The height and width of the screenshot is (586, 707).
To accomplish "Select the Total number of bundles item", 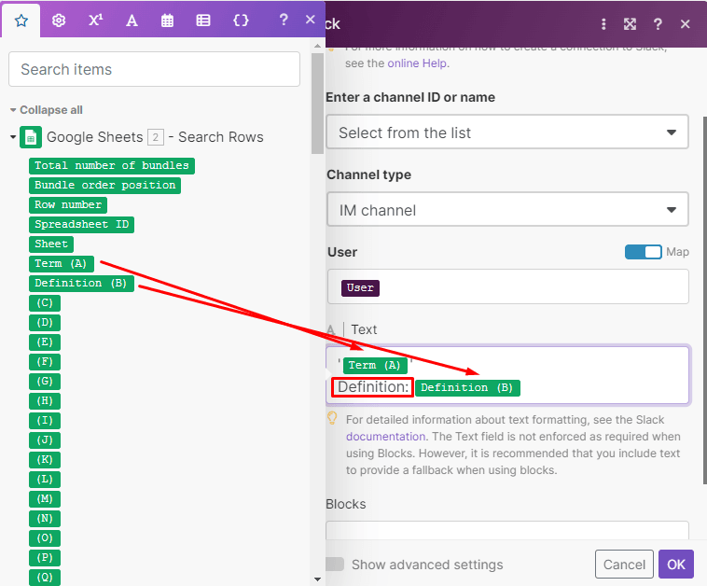I will pyautogui.click(x=112, y=165).
